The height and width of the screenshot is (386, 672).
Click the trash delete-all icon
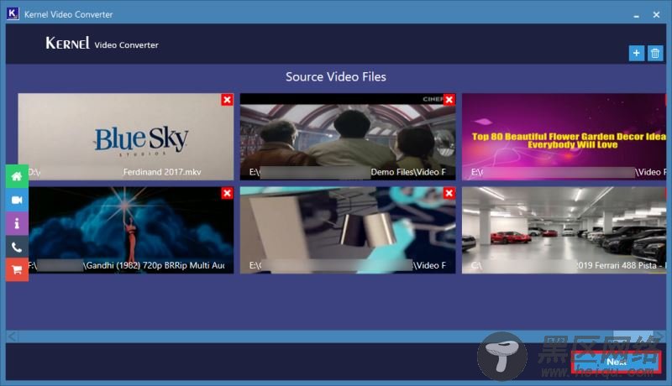tap(655, 53)
